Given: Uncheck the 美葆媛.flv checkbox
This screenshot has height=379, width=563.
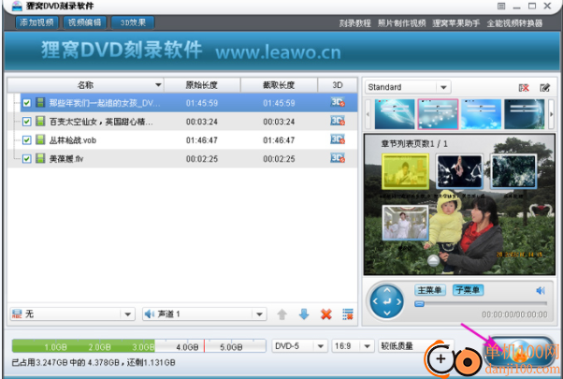Looking at the screenshot, I should [x=26, y=158].
